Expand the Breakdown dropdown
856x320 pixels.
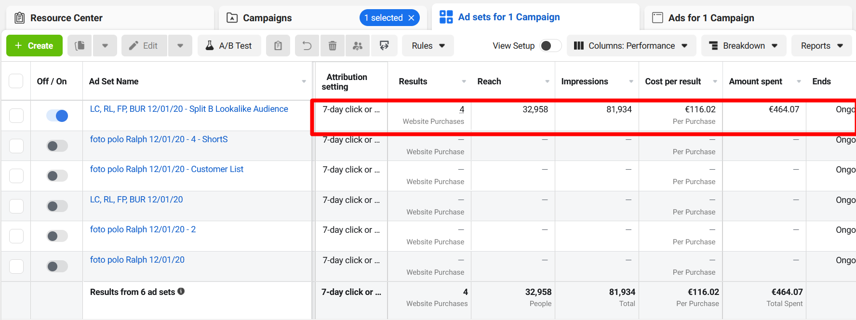(743, 46)
